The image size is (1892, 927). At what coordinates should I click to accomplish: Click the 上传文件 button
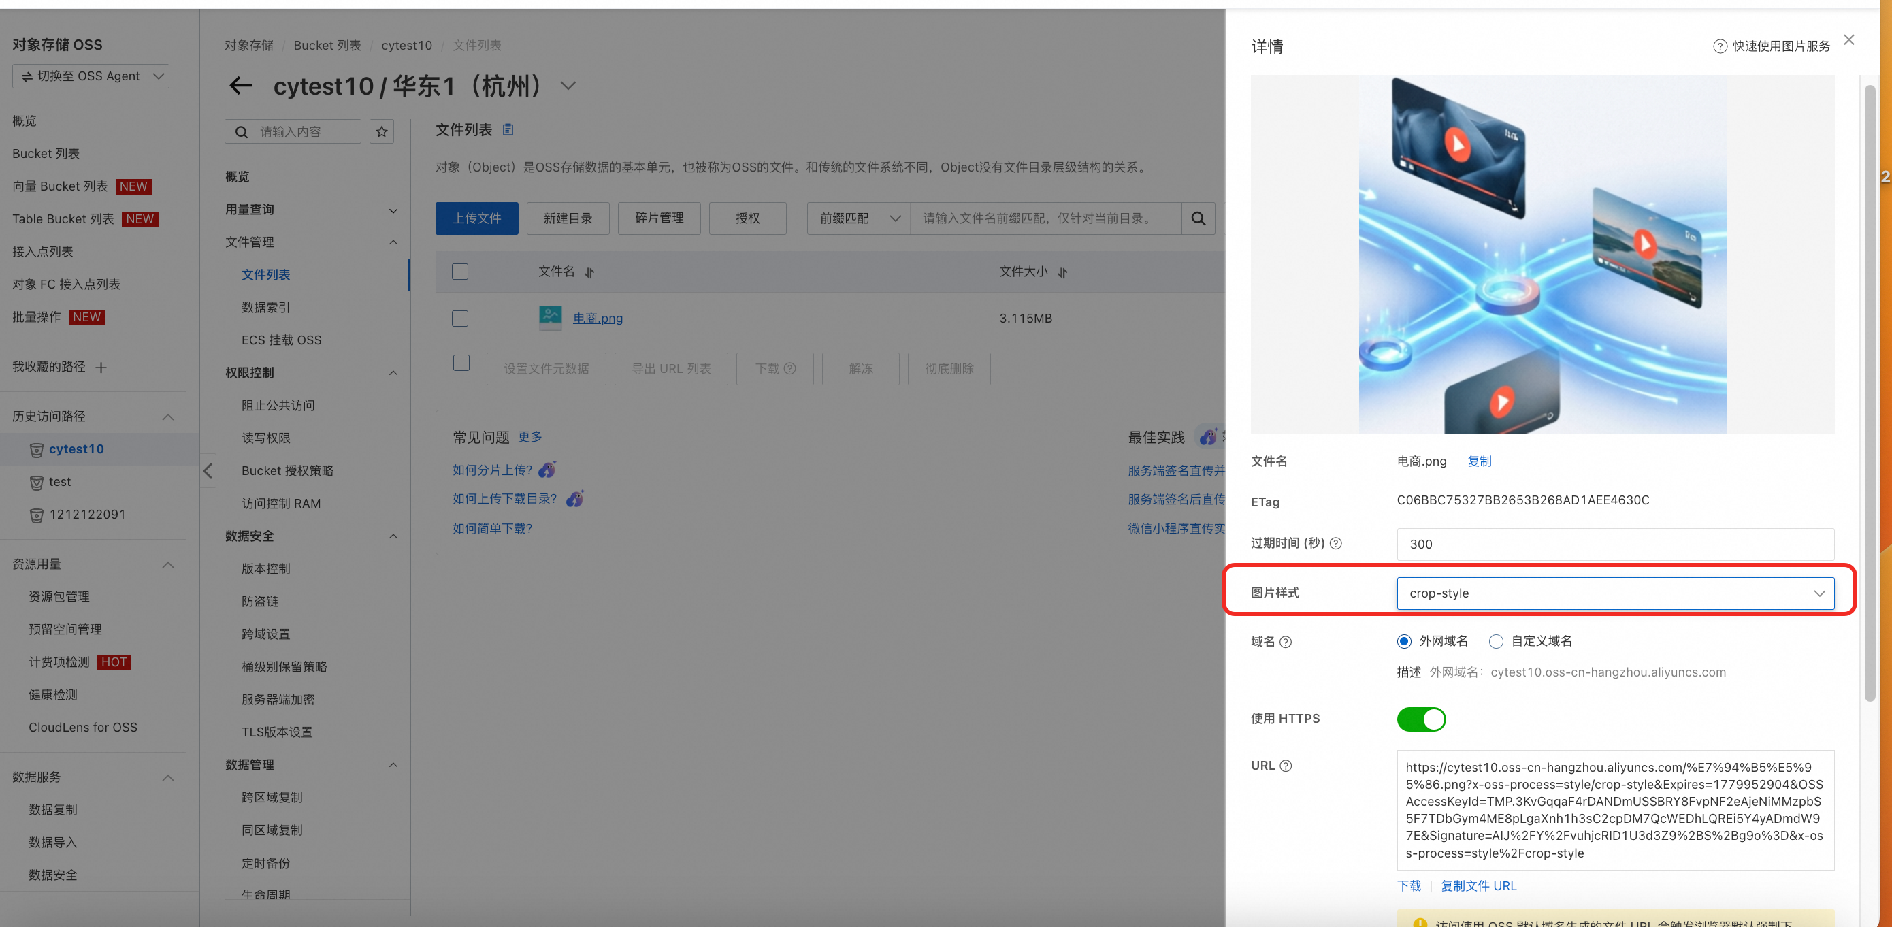click(x=476, y=218)
